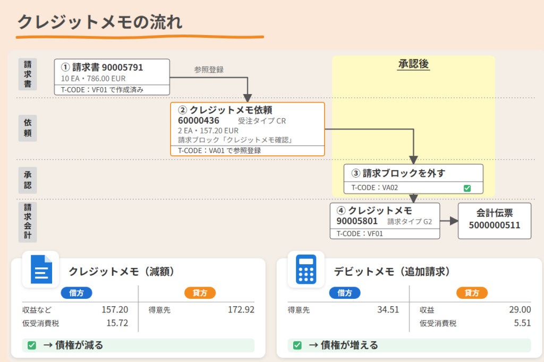Viewport: 544px width, 362px height.
Task: Click the 収益など amount 157.20
Action: click(x=115, y=309)
